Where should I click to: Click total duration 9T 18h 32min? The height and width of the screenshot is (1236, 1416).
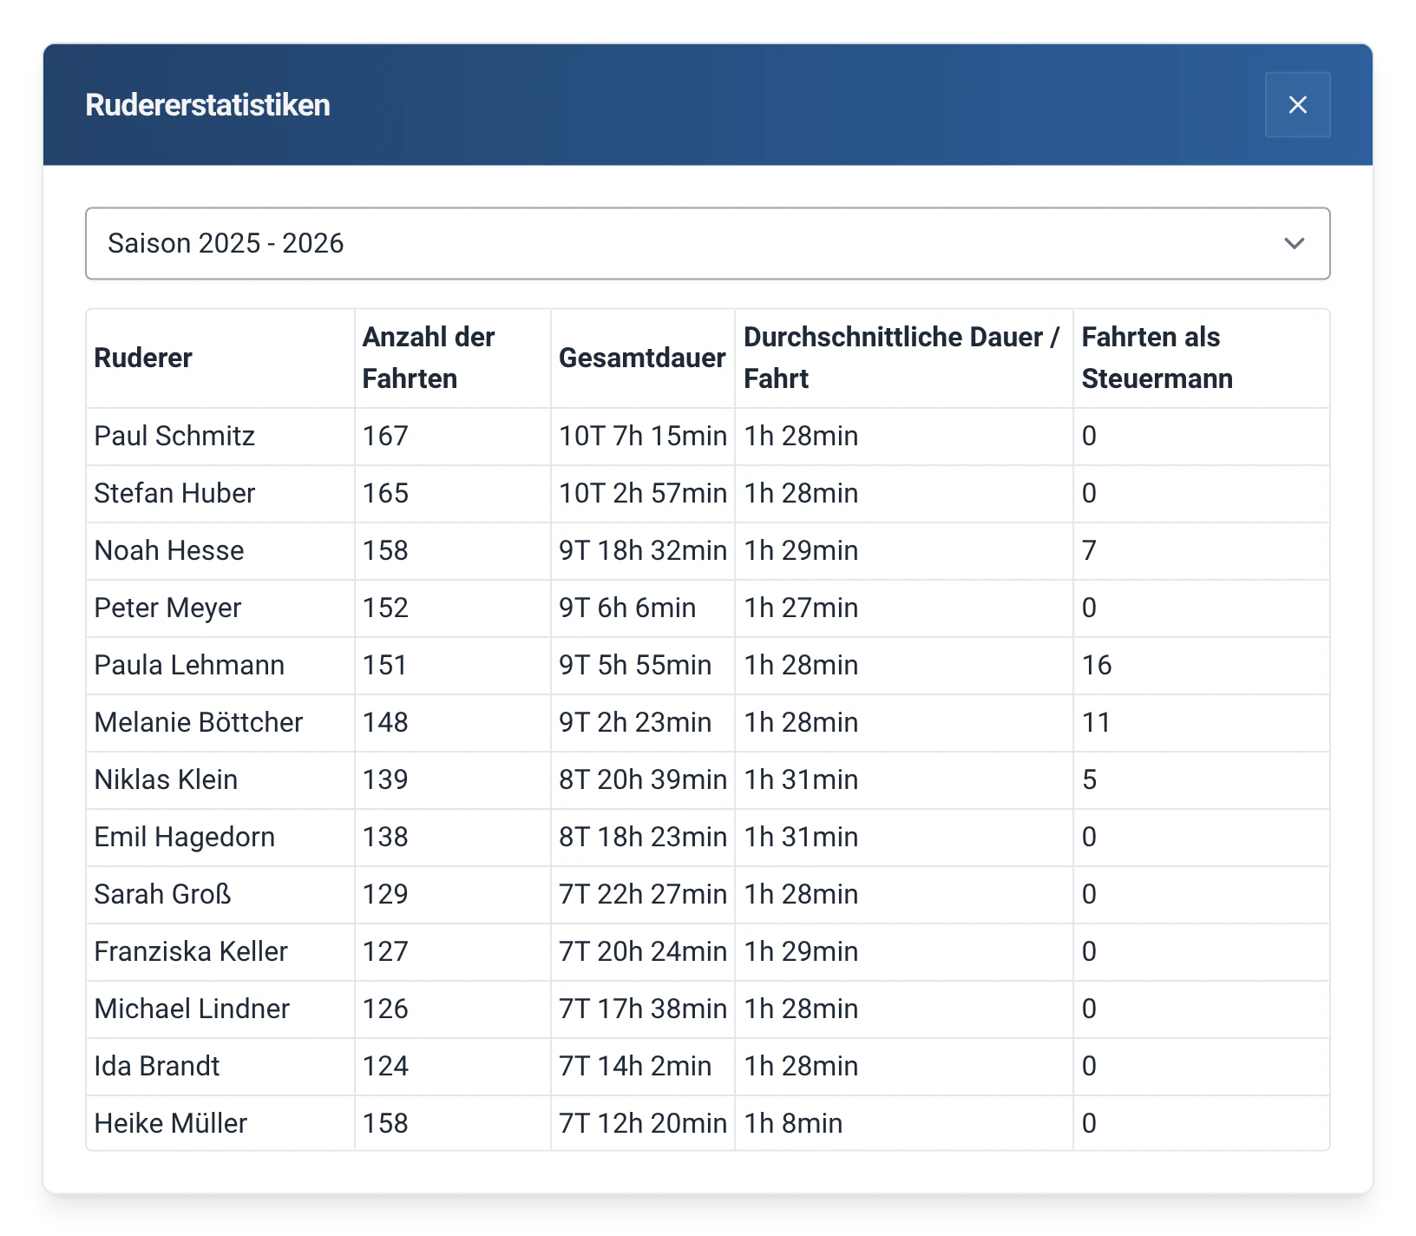click(643, 550)
